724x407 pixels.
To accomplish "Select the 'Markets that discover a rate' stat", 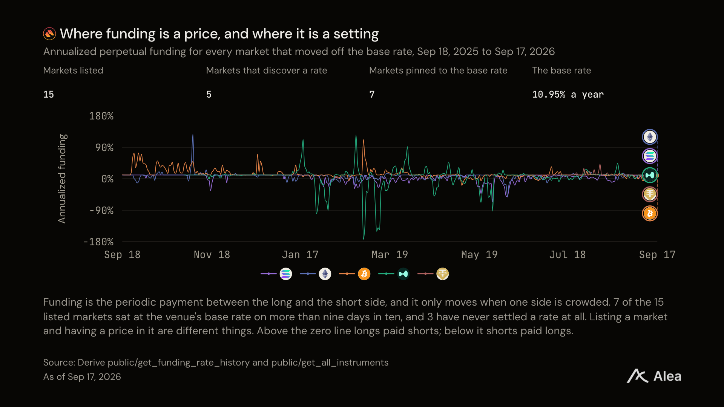I will pyautogui.click(x=267, y=82).
